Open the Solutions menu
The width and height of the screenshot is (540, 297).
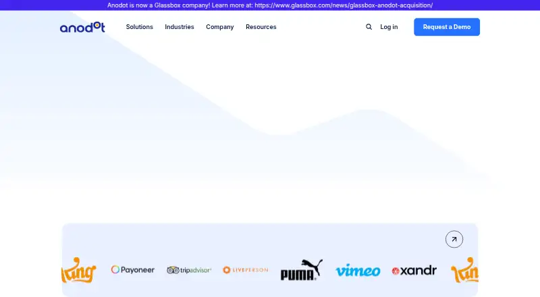pyautogui.click(x=140, y=27)
